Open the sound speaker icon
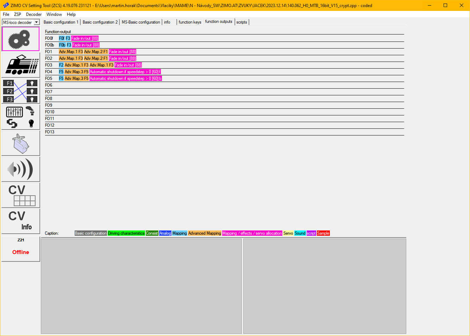Viewport: 470px width, 336px height. click(x=20, y=169)
